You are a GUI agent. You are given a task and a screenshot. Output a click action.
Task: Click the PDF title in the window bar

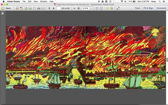pos(85,4)
